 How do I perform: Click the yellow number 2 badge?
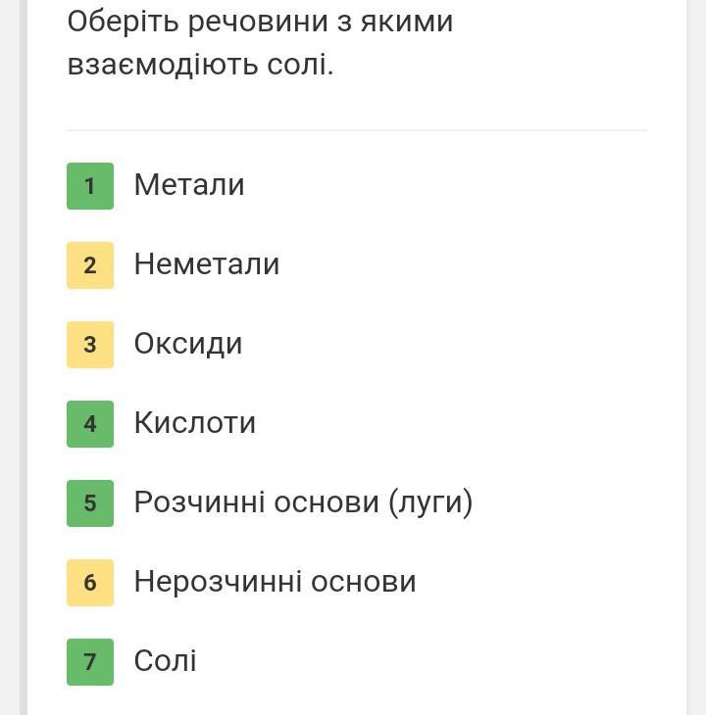coord(90,265)
